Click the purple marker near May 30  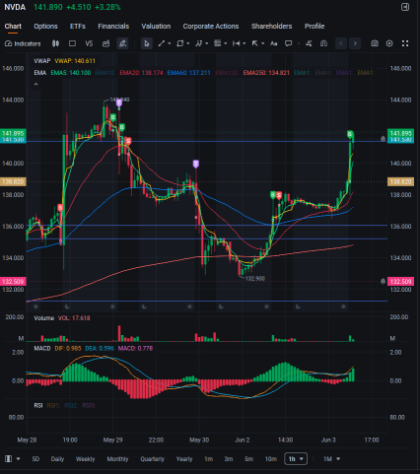click(196, 164)
